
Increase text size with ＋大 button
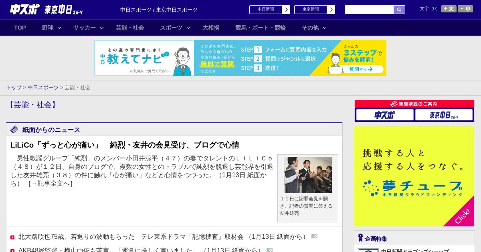449,9
